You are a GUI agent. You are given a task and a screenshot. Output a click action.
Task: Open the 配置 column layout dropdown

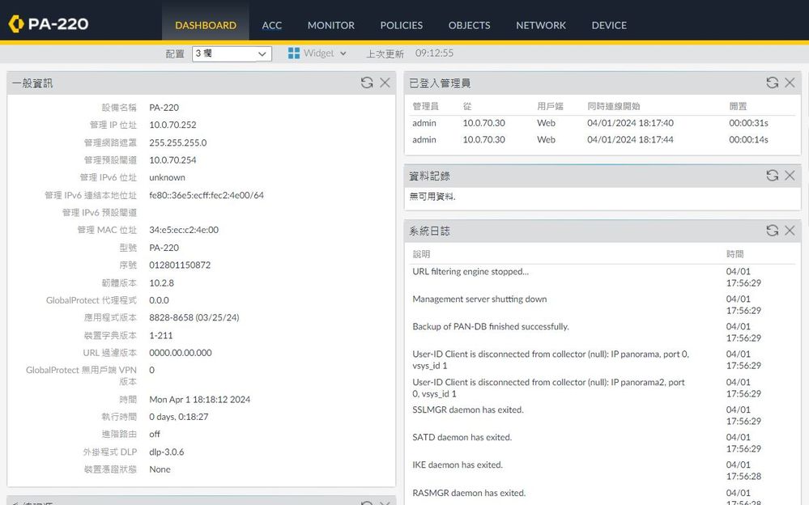[232, 53]
